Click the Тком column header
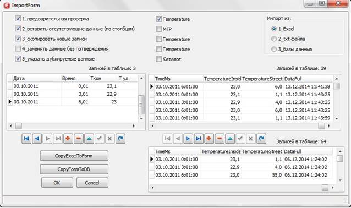 (x=103, y=78)
